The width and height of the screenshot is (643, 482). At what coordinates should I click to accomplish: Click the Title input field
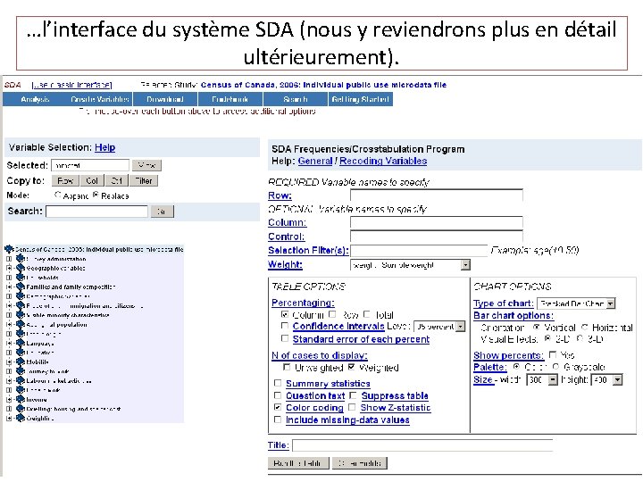click(x=422, y=445)
